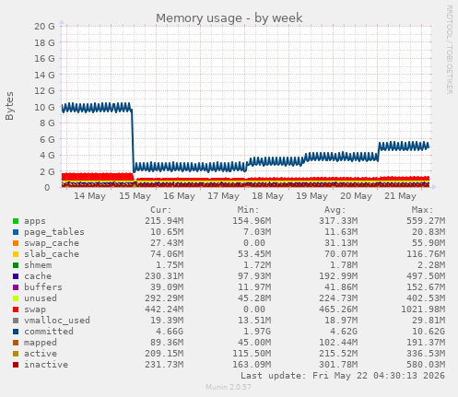This screenshot has width=458, height=397.
Task: Click the Last update timestamp
Action: pos(343,376)
